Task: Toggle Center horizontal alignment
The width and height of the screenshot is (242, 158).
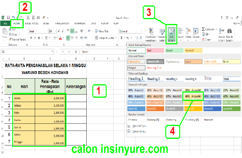Action: [72, 38]
